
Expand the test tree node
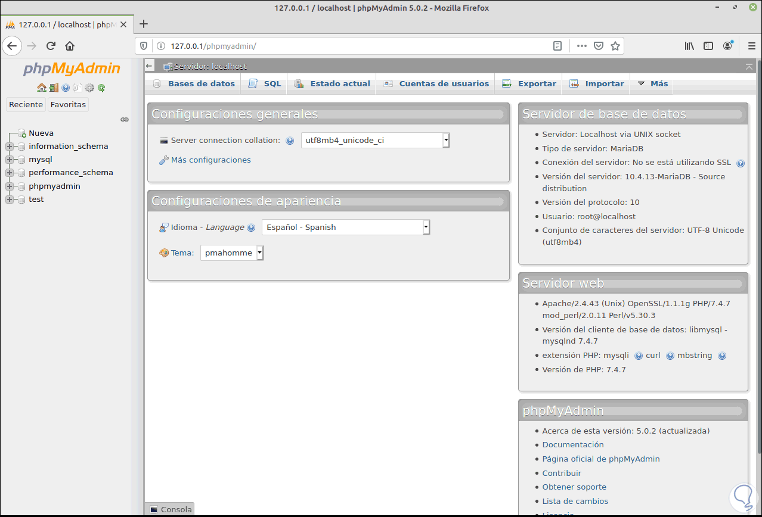(10, 200)
